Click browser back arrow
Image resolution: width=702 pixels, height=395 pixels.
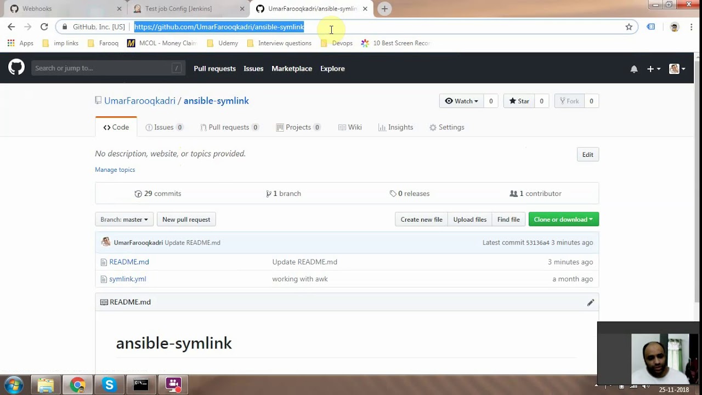click(x=11, y=26)
